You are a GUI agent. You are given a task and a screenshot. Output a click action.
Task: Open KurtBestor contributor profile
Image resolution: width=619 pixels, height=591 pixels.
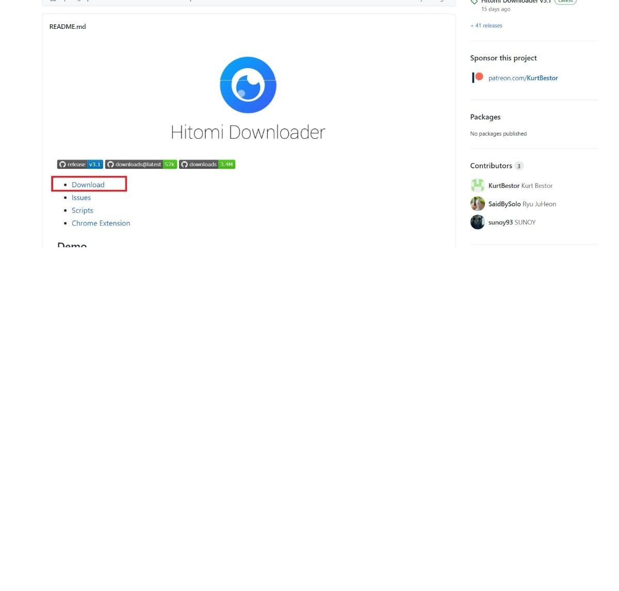point(504,186)
